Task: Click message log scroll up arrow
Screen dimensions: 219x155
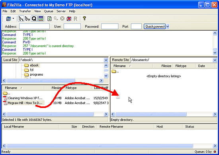Action: 215,33
